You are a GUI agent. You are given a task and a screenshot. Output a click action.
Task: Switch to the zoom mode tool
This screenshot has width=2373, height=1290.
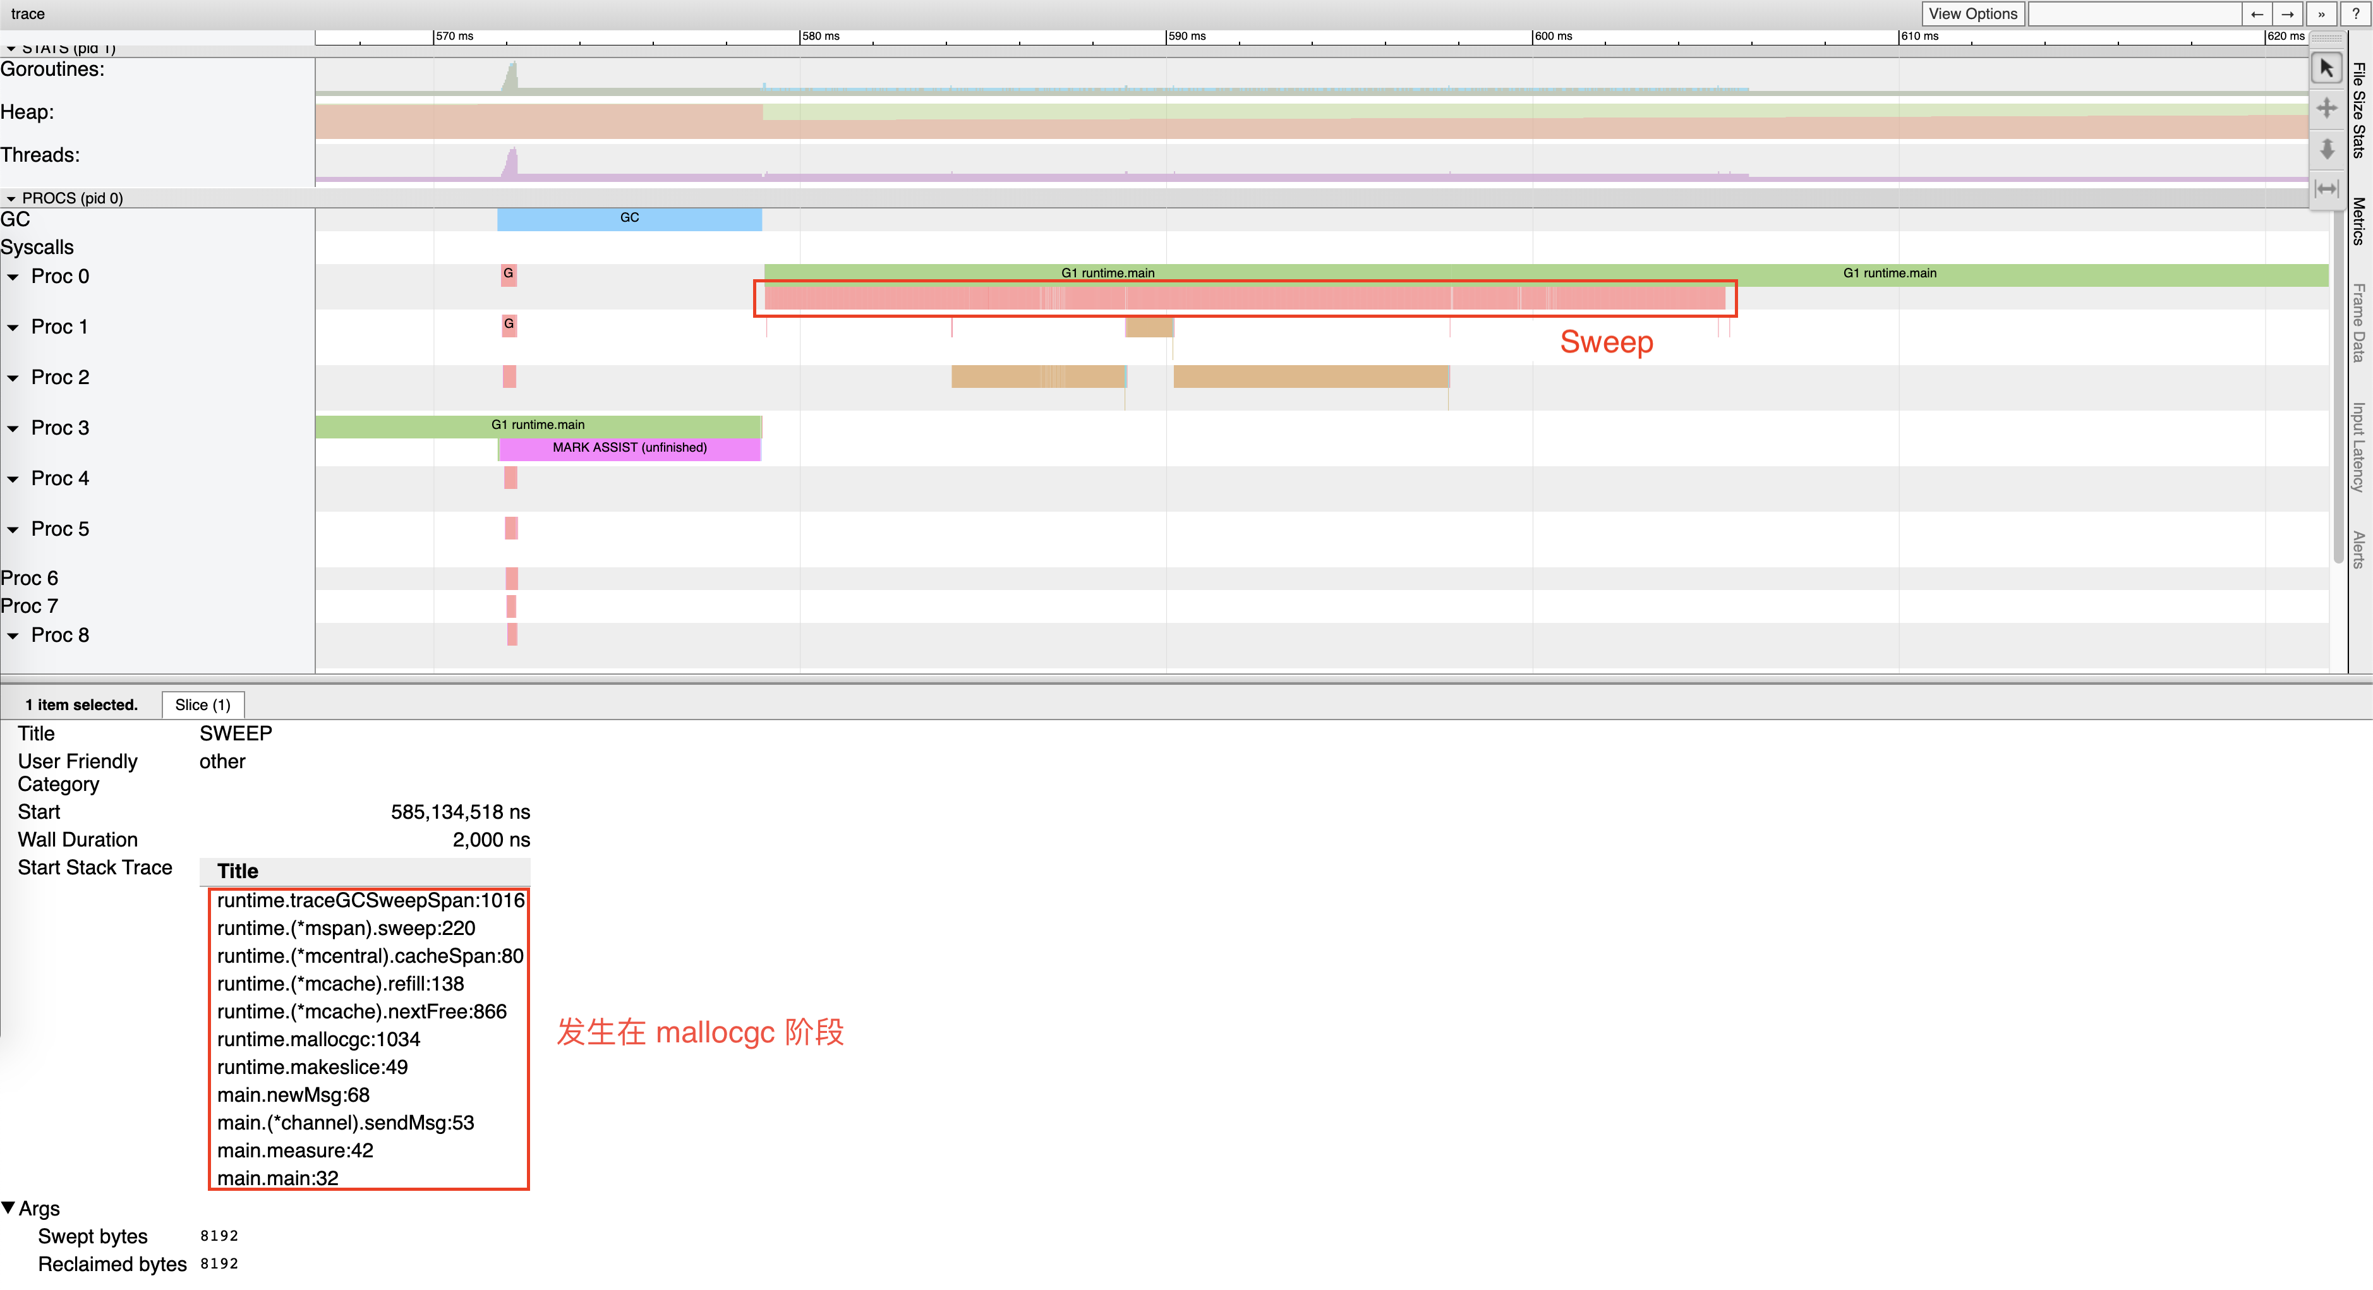[x=2326, y=148]
